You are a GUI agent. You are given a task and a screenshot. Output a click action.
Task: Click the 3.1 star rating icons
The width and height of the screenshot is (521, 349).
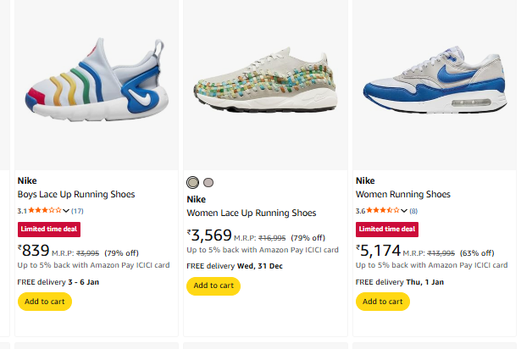[x=47, y=210]
